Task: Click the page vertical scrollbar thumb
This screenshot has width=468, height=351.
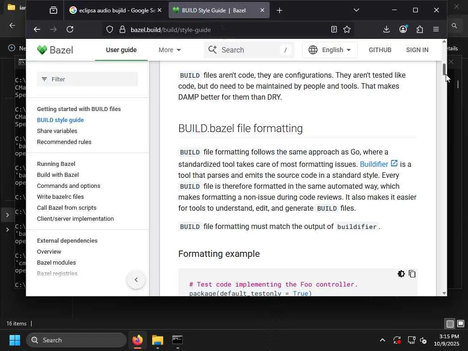Action: pos(444,69)
